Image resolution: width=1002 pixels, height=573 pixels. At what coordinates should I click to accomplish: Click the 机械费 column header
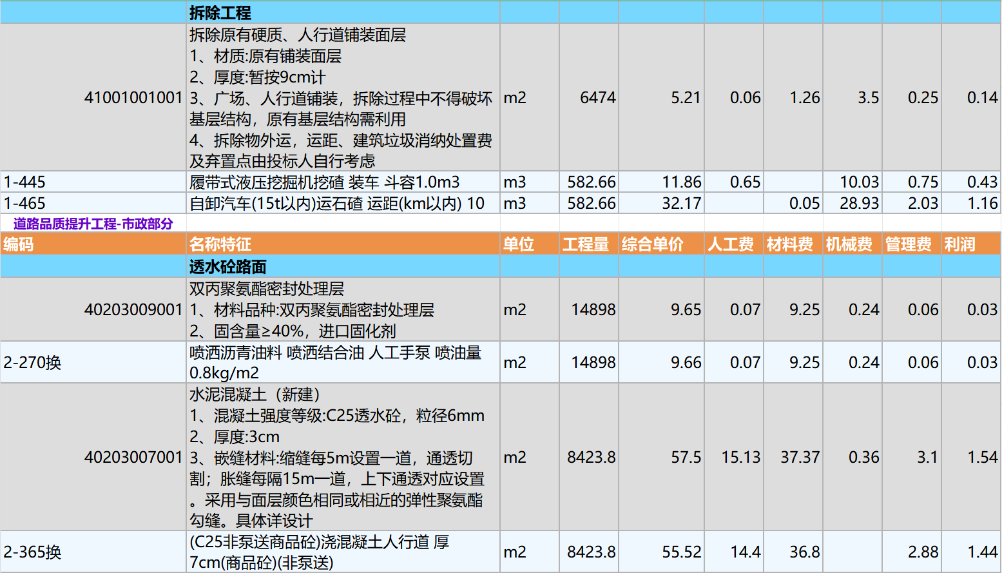pyautogui.click(x=853, y=244)
